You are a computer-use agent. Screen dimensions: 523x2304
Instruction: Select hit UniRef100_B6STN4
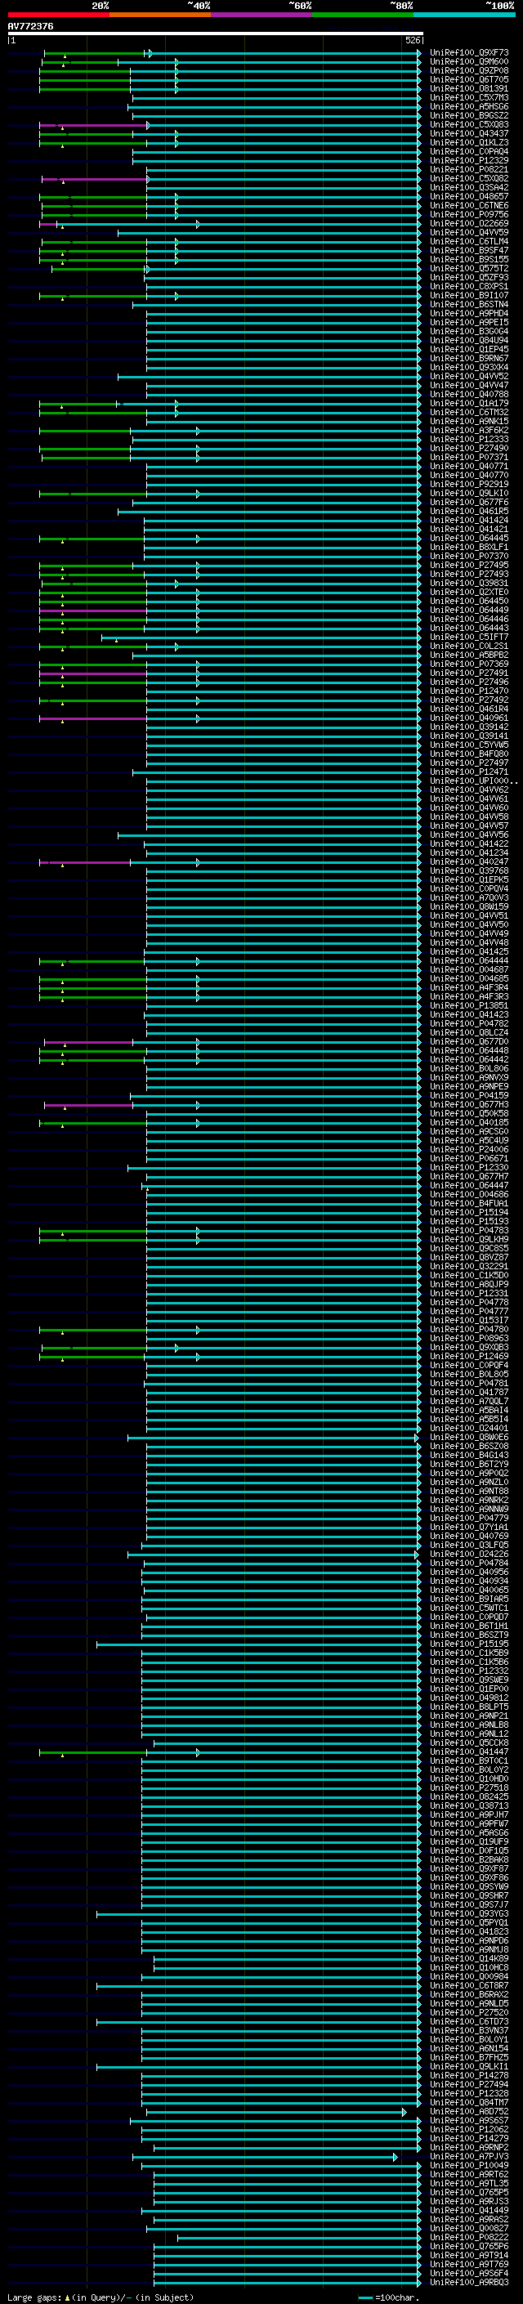point(468,304)
